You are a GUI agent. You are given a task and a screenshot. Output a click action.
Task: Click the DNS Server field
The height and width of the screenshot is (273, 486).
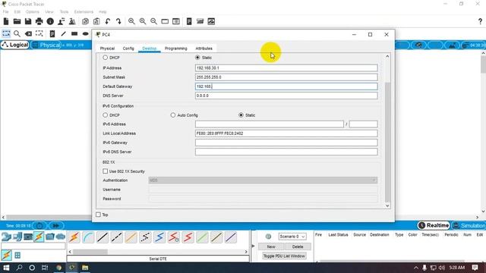tap(286, 96)
